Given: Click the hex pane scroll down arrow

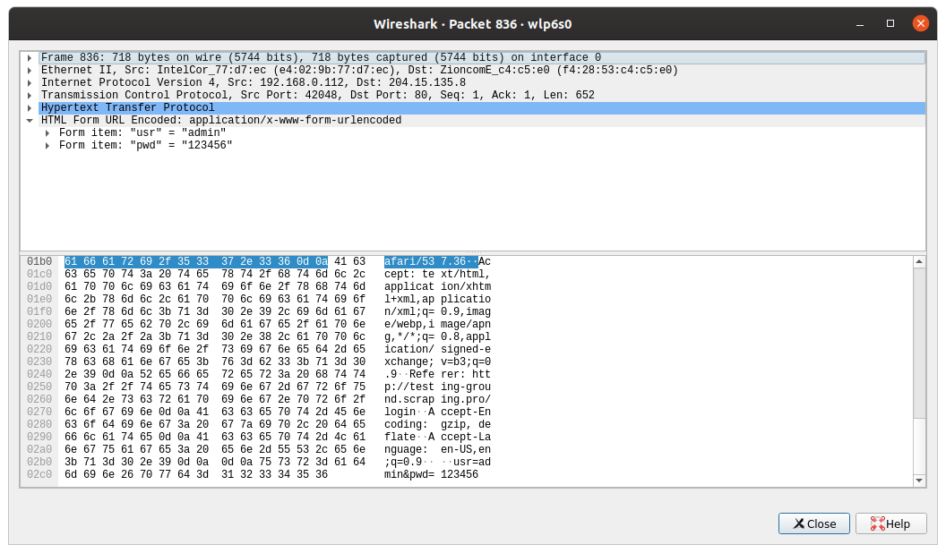Looking at the screenshot, I should click(x=919, y=481).
